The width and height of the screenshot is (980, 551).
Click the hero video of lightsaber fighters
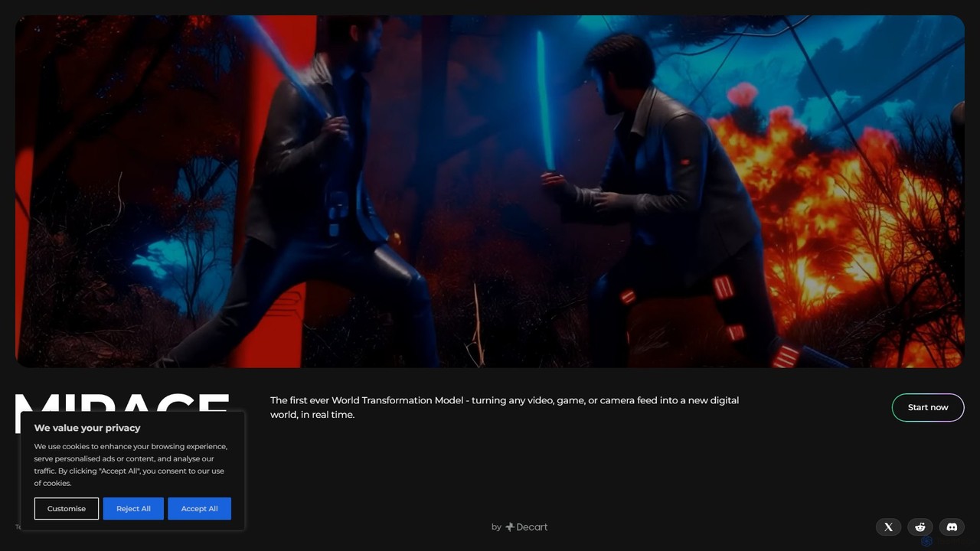490,191
